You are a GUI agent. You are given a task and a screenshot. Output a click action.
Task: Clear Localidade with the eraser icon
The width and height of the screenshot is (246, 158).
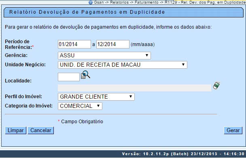tap(216, 86)
